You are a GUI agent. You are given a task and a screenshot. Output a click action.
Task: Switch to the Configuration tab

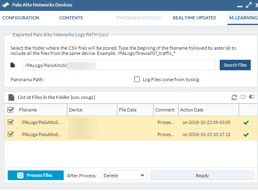21,18
